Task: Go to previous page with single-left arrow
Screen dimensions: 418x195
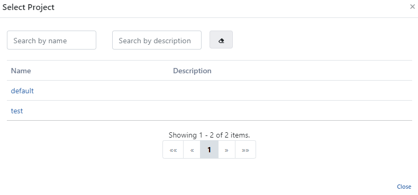Action: (x=192, y=150)
